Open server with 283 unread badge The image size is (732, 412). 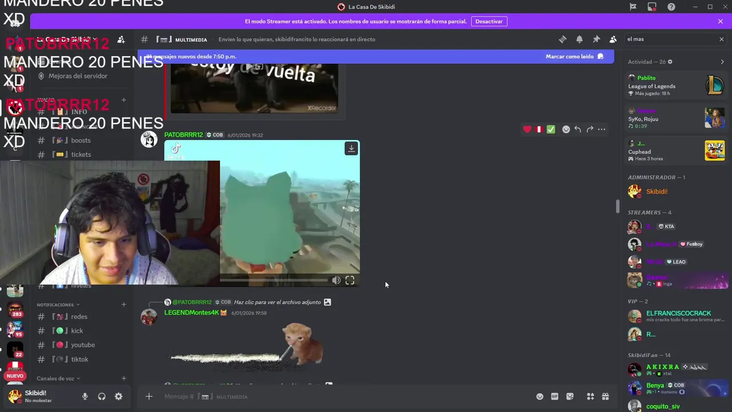tap(15, 310)
